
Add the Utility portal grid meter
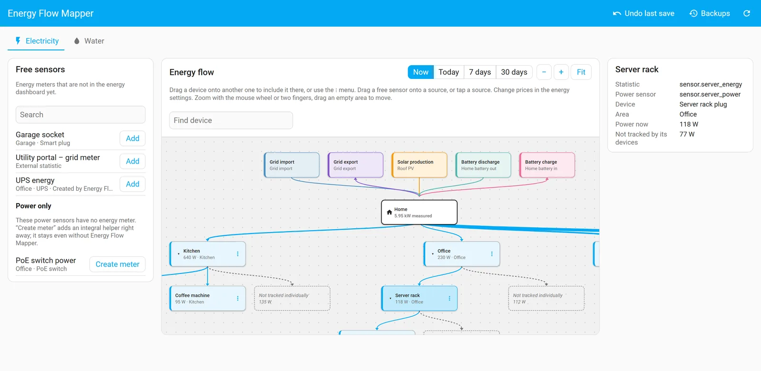tap(133, 161)
